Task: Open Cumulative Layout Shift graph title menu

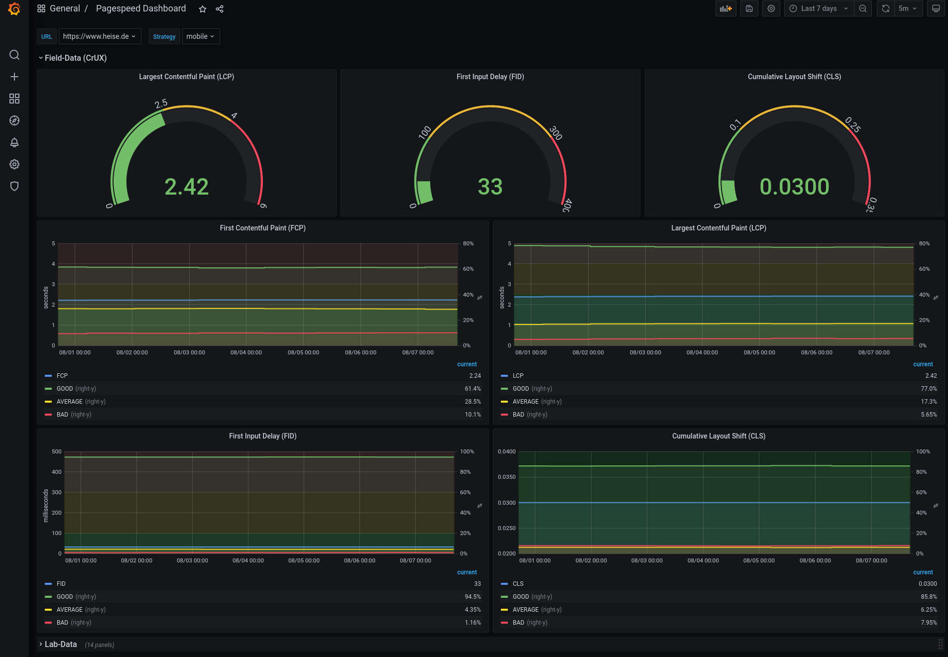Action: [718, 436]
